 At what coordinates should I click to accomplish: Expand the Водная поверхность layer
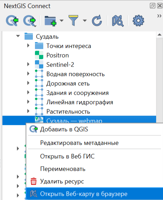tap(28, 74)
